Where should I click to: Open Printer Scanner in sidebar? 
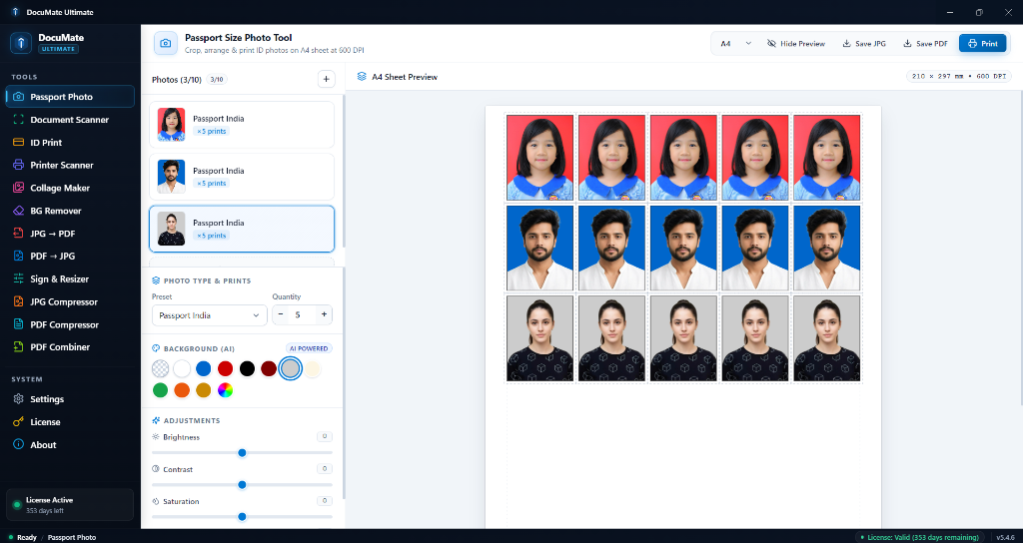pyautogui.click(x=70, y=165)
